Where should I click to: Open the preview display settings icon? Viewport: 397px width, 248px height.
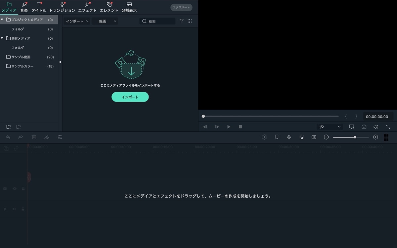click(352, 127)
